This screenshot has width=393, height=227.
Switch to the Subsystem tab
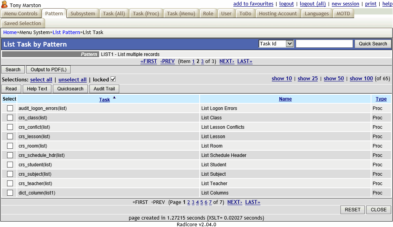(83, 13)
